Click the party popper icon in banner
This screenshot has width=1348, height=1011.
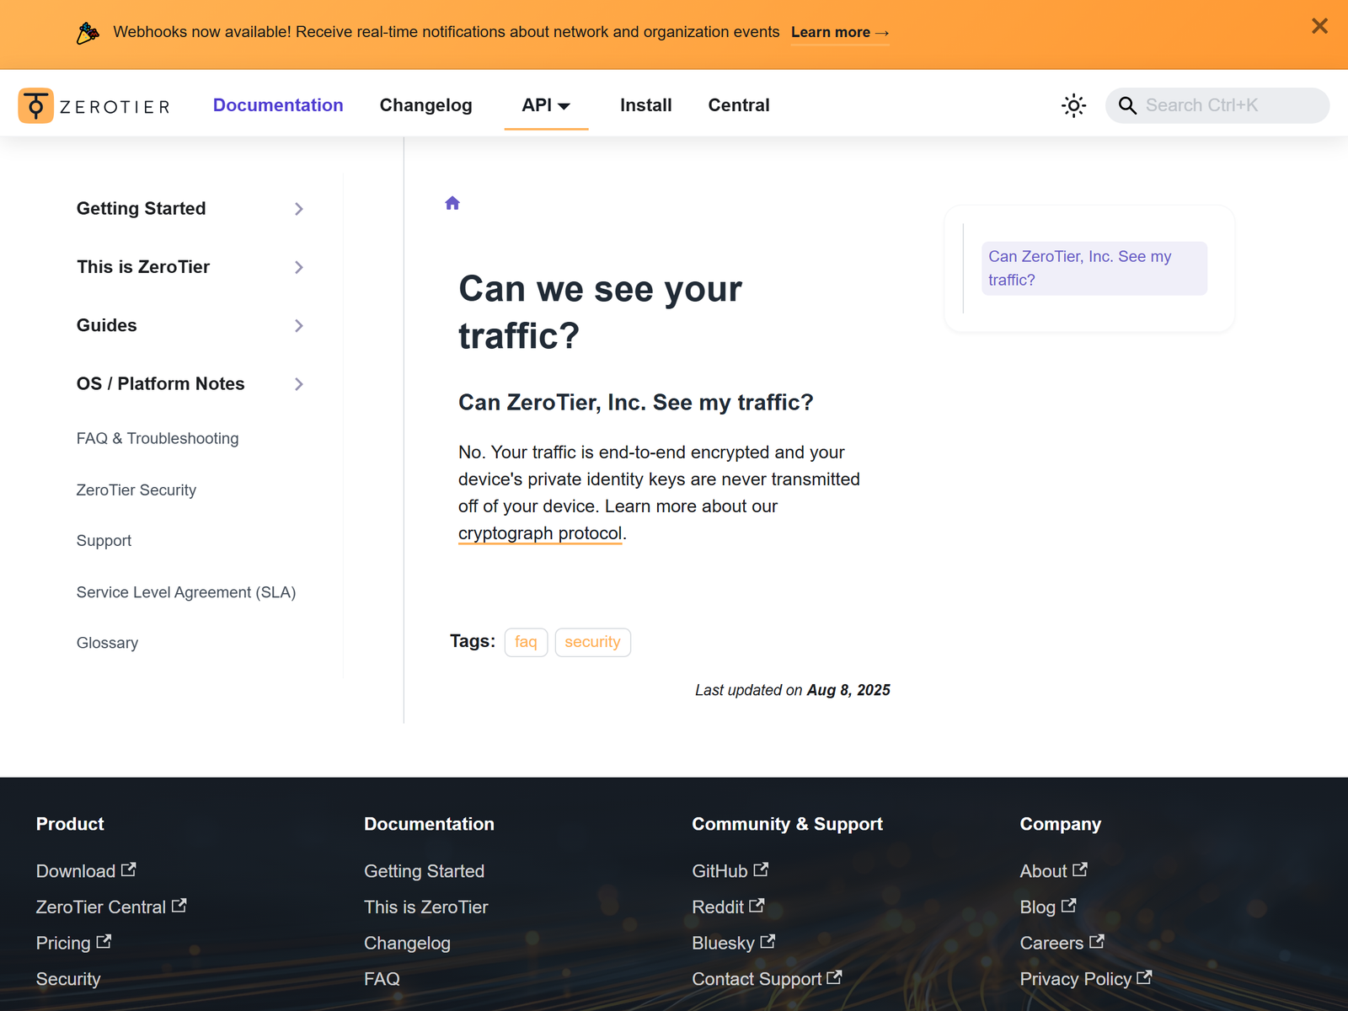[88, 33]
